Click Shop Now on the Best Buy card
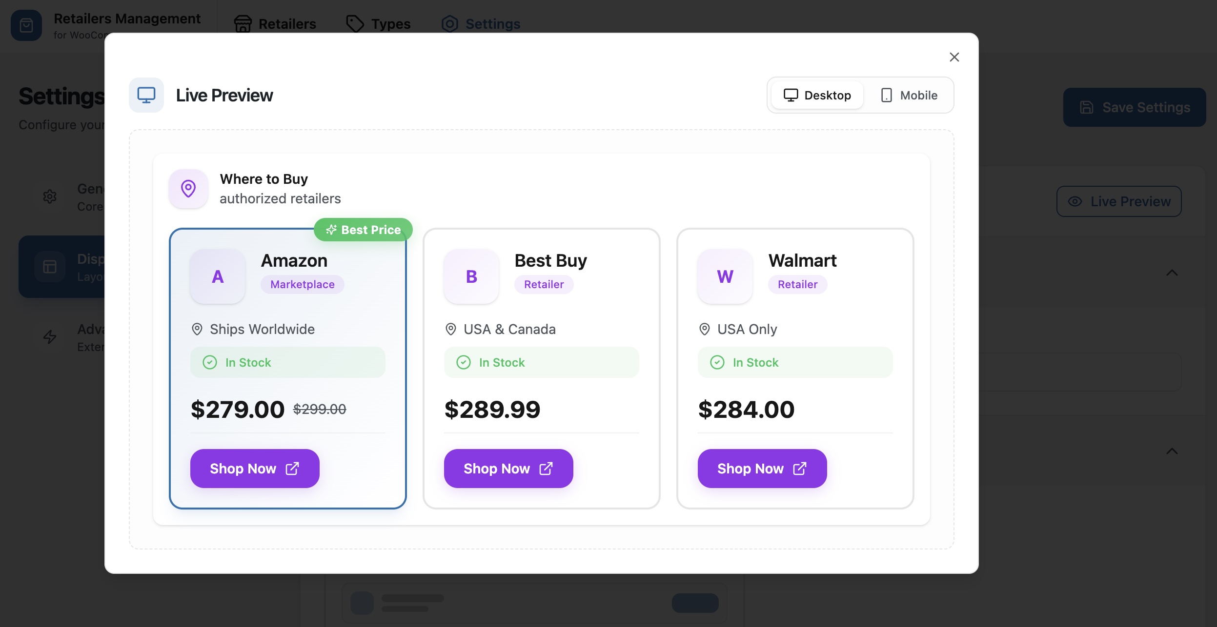 [508, 468]
